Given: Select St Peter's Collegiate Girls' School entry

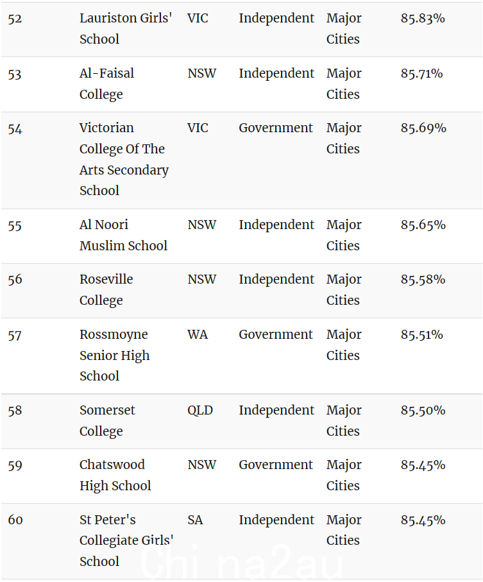Looking at the screenshot, I should (x=126, y=540).
